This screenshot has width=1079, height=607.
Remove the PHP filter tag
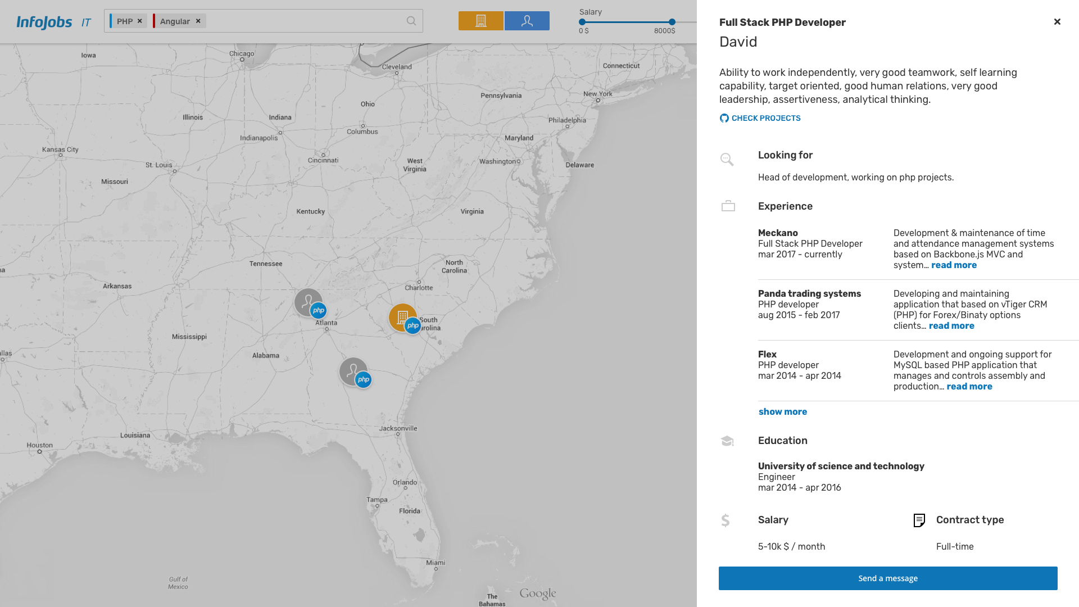coord(140,21)
